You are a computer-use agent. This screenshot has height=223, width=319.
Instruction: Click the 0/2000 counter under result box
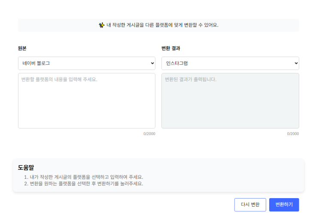pyautogui.click(x=293, y=134)
